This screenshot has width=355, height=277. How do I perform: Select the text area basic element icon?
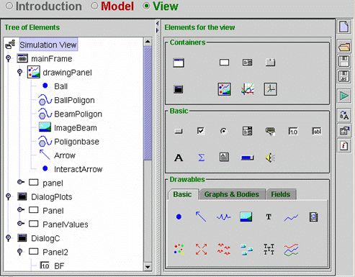tap(224, 157)
